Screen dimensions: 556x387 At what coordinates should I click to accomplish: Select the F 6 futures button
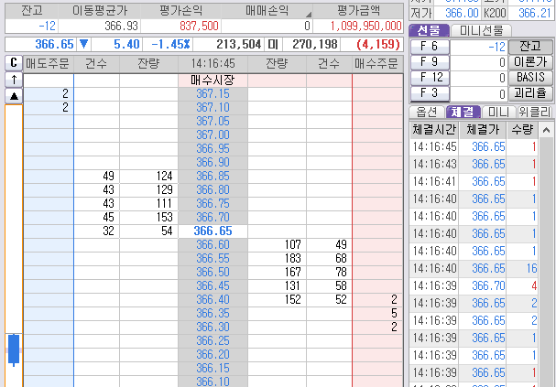[x=430, y=47]
